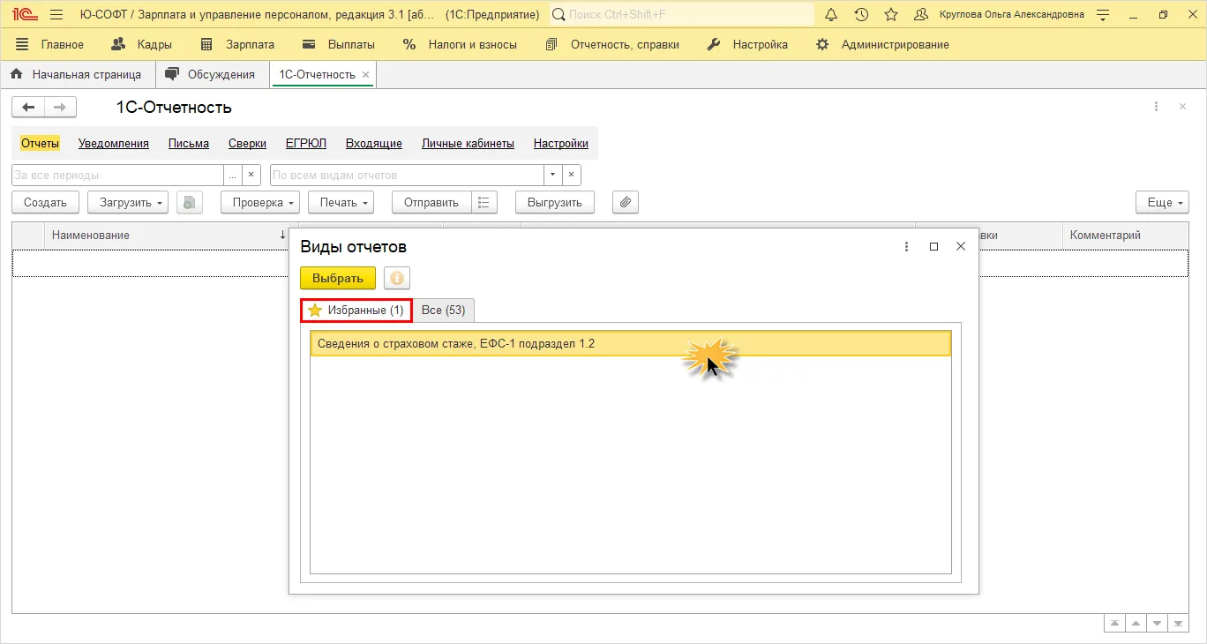Open ЕГРЮЛ section link

[x=306, y=143]
